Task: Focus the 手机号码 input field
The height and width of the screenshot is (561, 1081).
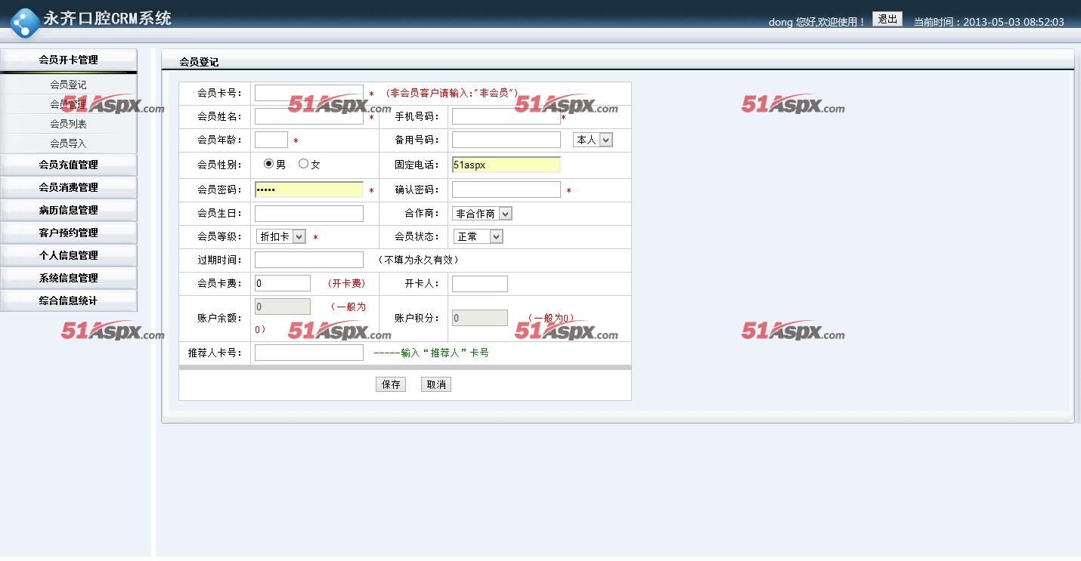Action: (x=506, y=116)
